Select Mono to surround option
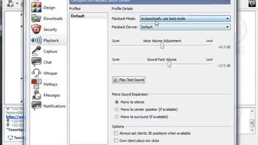Image resolution: width=258 pixels, height=145 pixels. coord(117,117)
